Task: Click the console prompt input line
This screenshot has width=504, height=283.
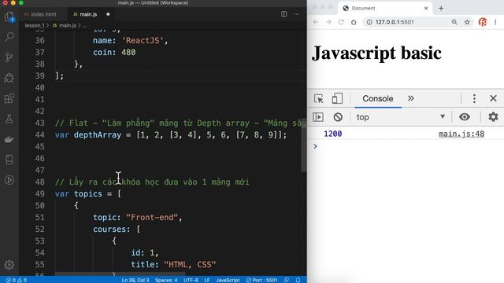Action: pos(406,146)
